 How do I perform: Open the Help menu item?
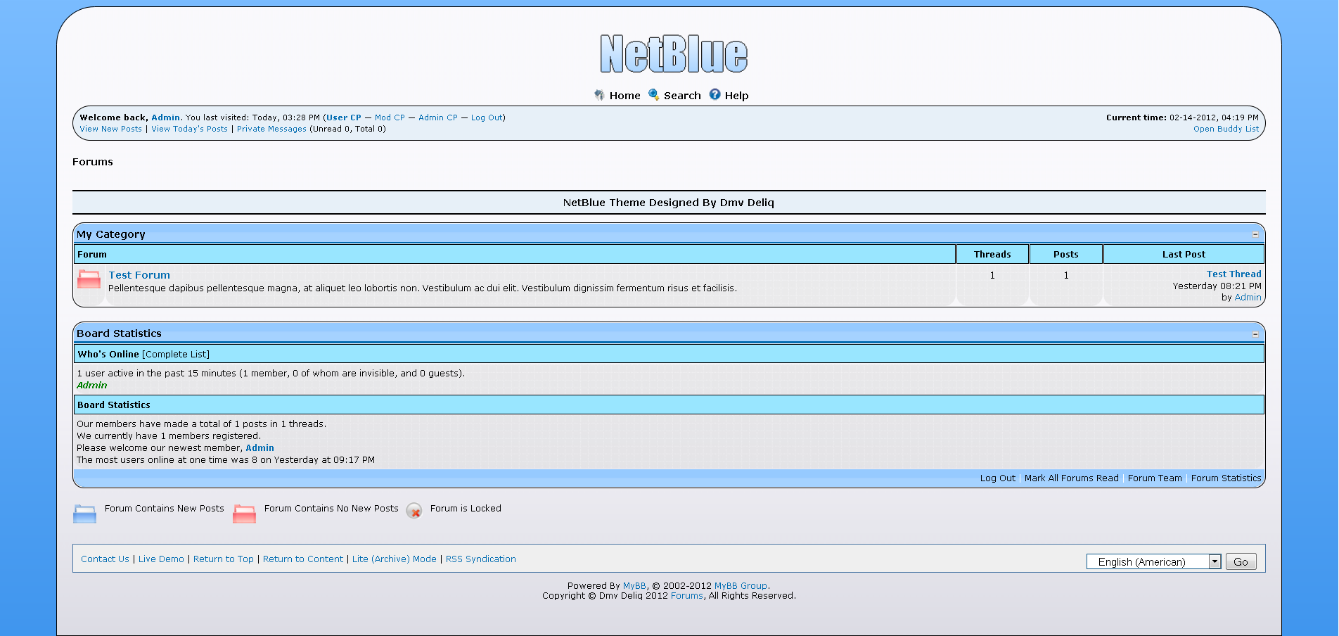pyautogui.click(x=736, y=96)
